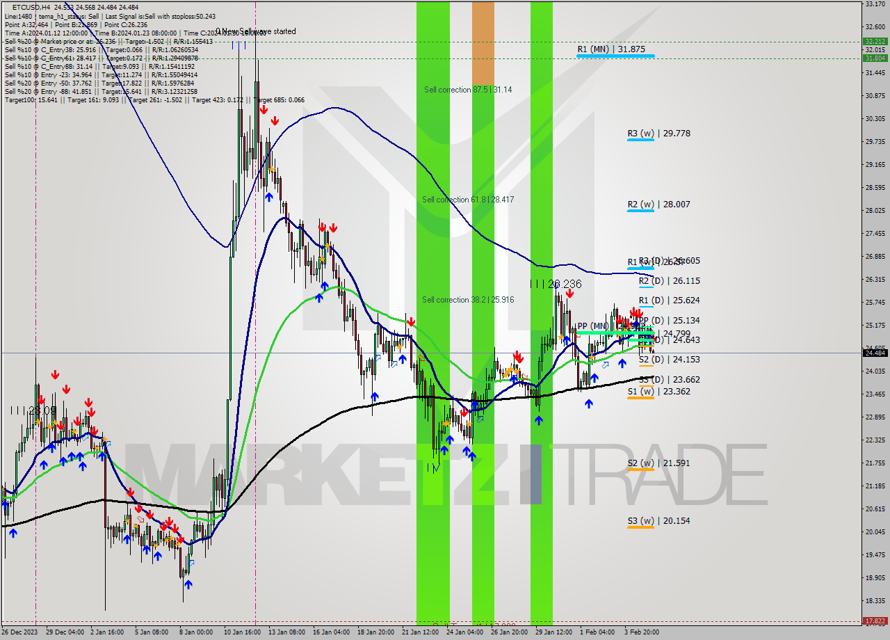Image resolution: width=890 pixels, height=640 pixels.
Task: Click the '3 Feb 20:00' time label
Action: (641, 632)
